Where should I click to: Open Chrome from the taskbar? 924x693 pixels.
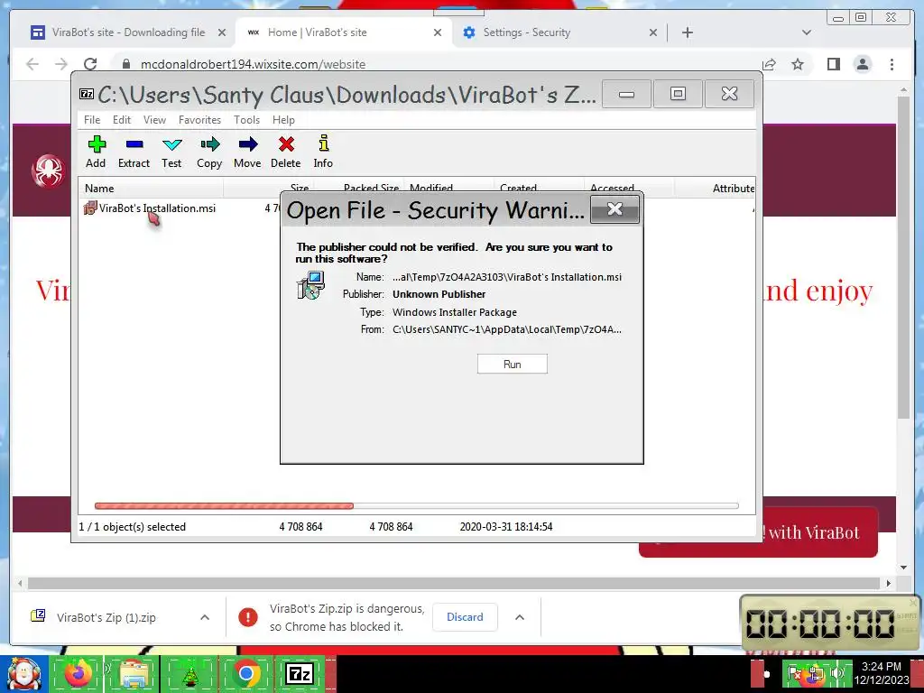[x=245, y=673]
